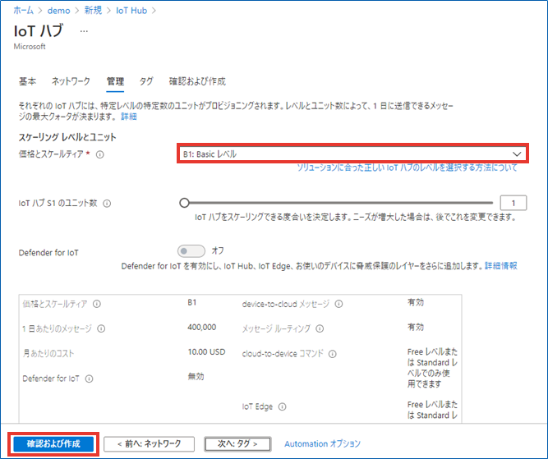548x459 pixels.
Task: Show info icon for 価格とスケールティア in summary table
Action: (x=97, y=304)
